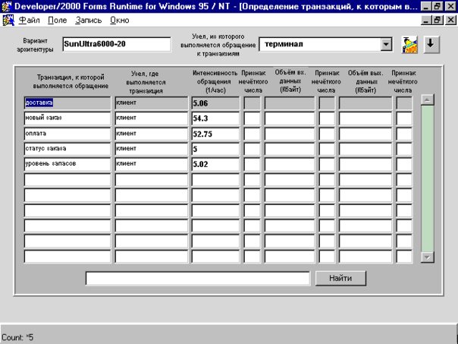Image resolution: width=458 pixels, height=344 pixels.
Task: Click the клиент node cell in доставка row
Action: click(x=152, y=103)
